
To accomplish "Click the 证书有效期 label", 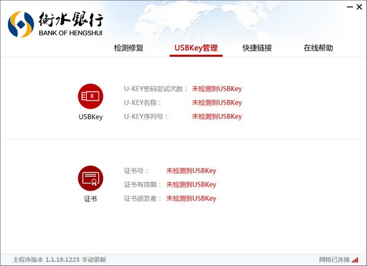I will tap(143, 185).
